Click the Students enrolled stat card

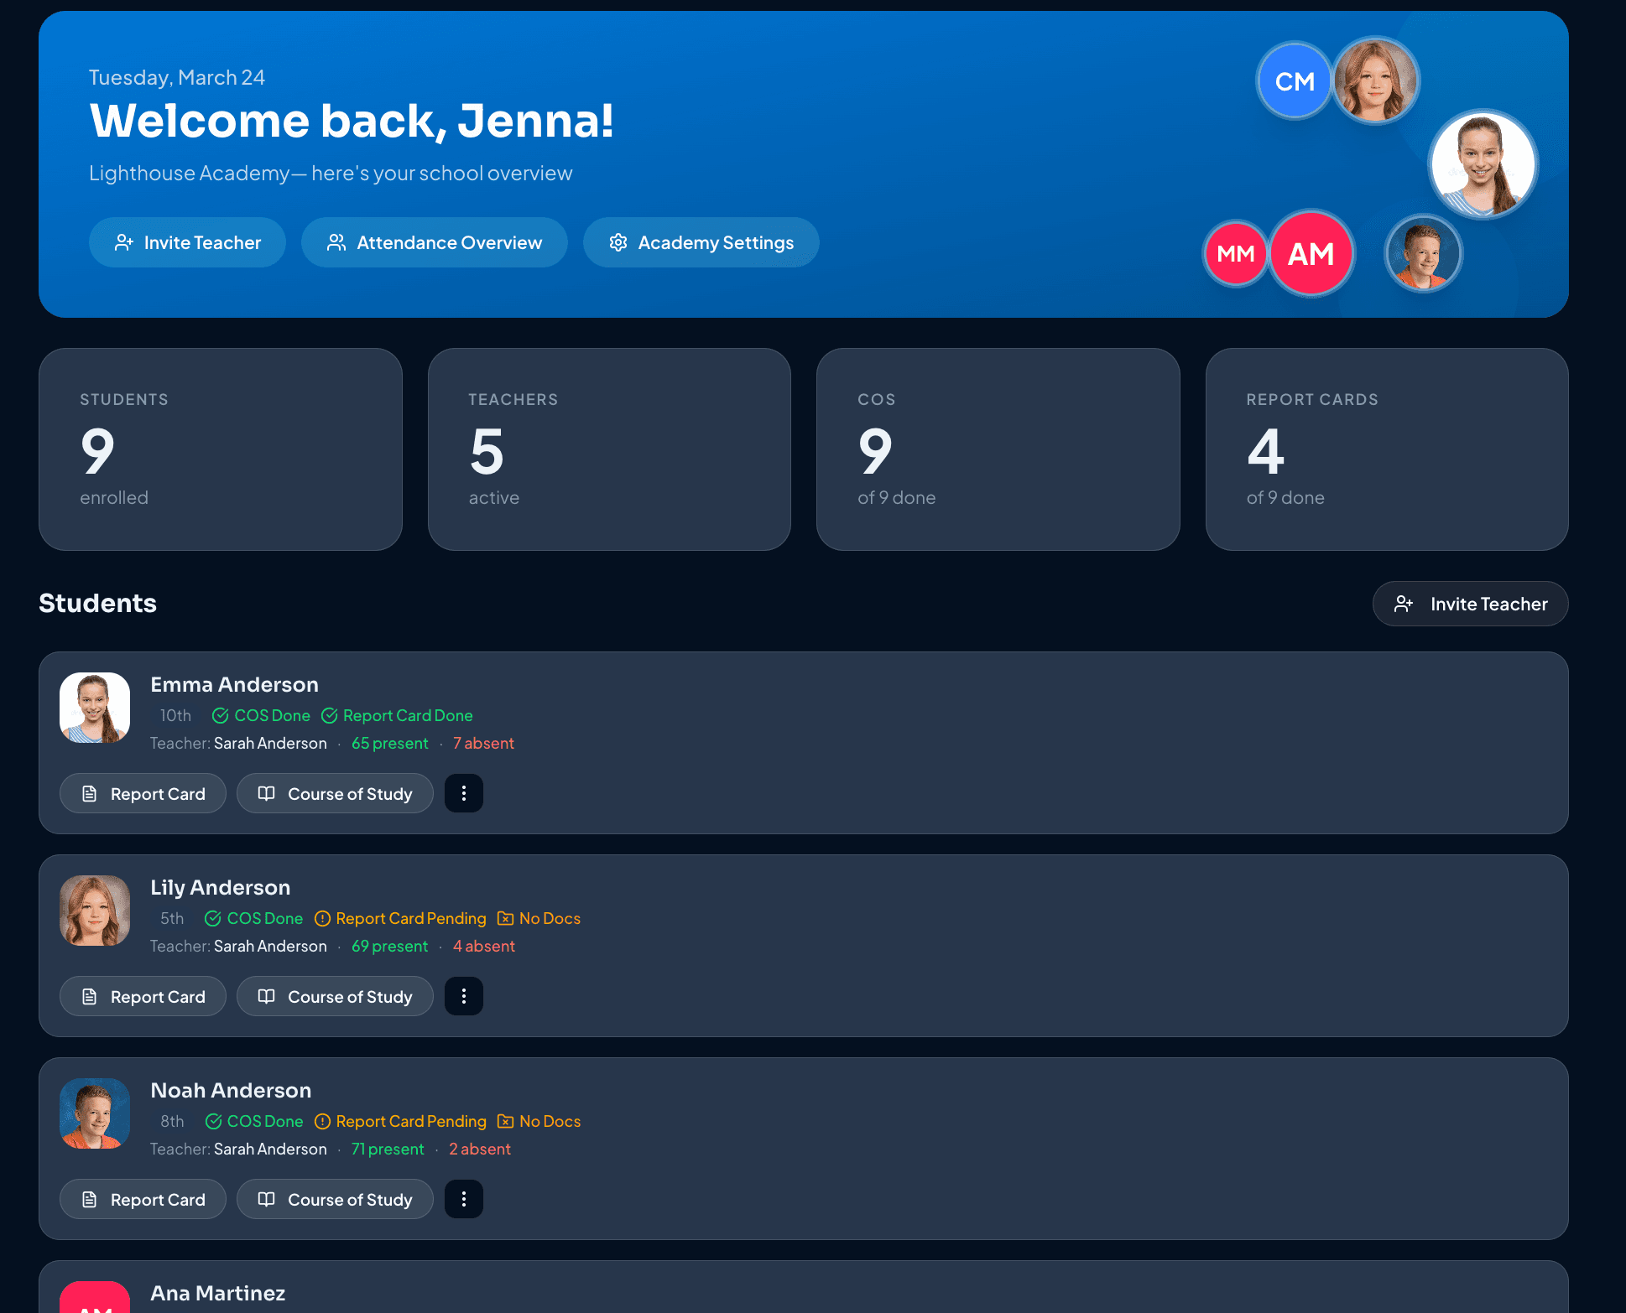221,449
